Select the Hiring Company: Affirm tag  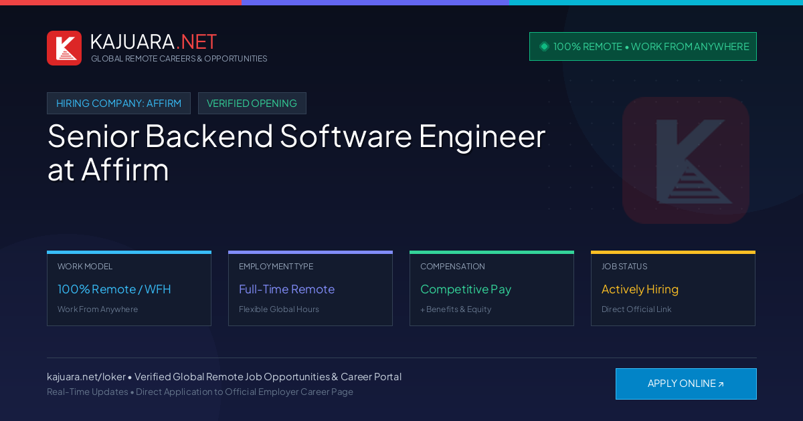click(118, 104)
